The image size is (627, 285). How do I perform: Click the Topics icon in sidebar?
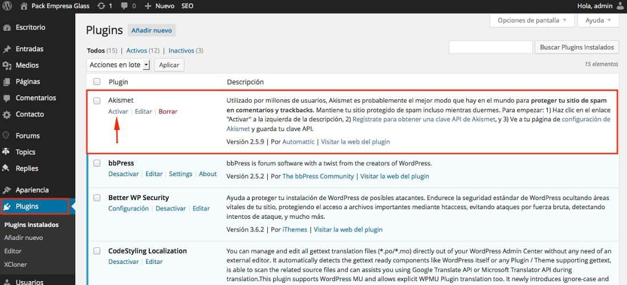click(x=6, y=152)
